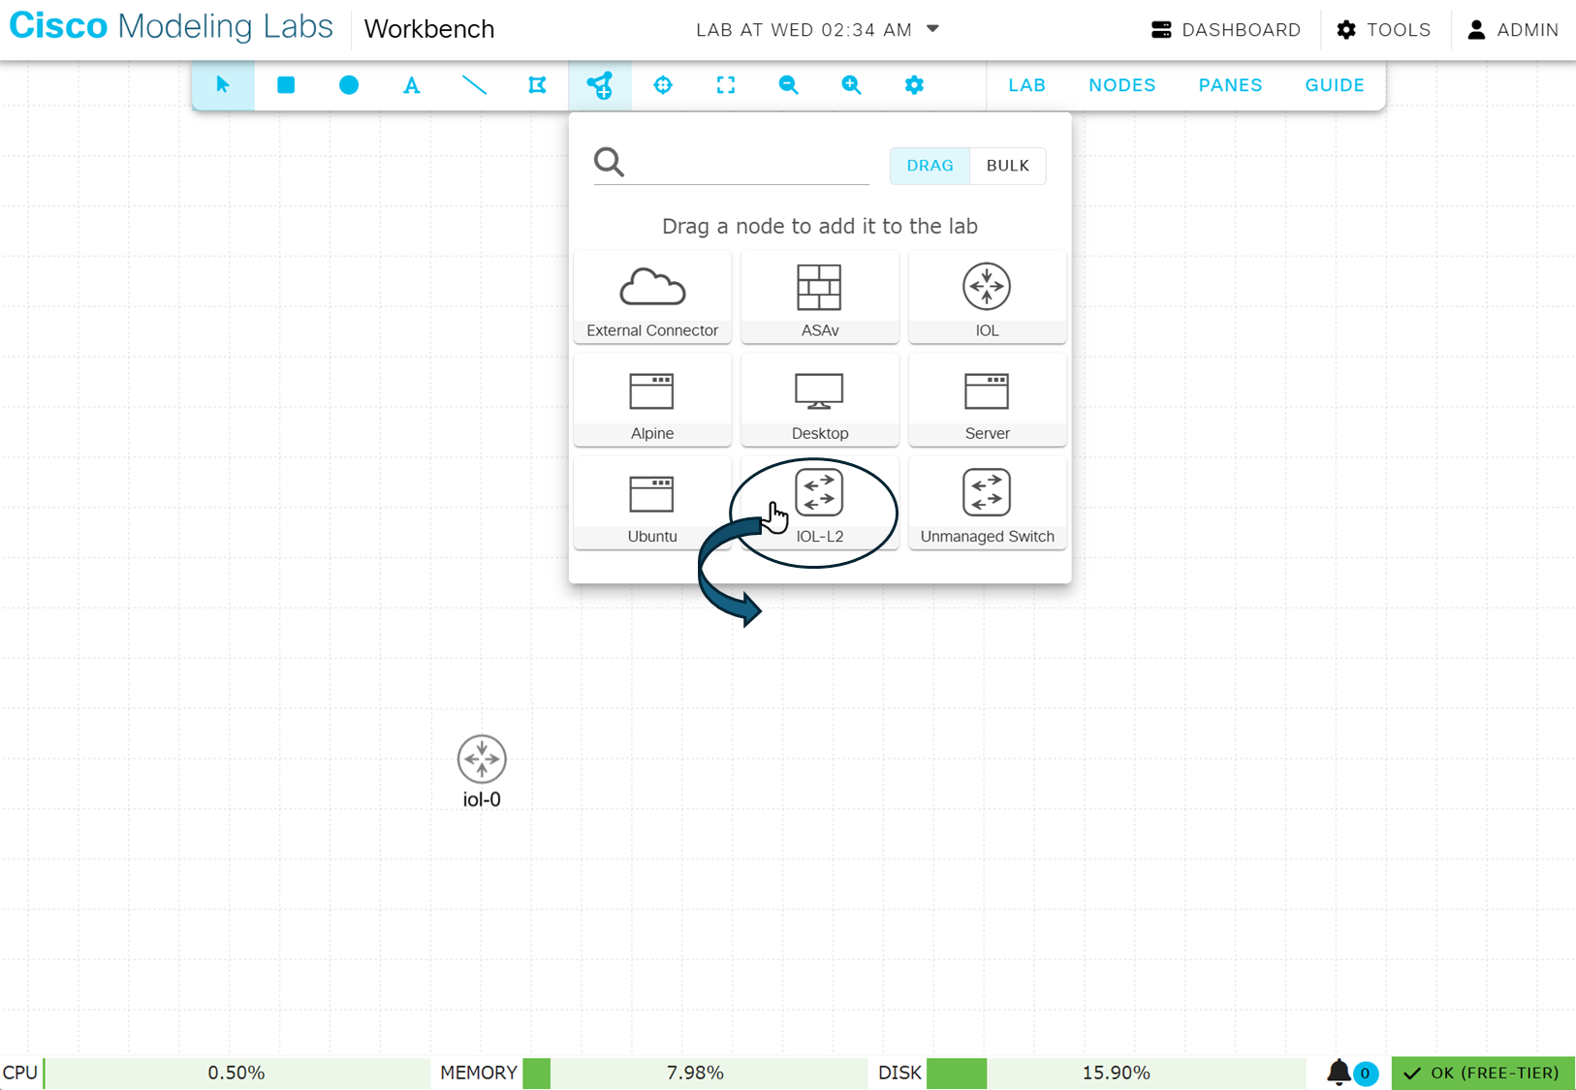This screenshot has width=1576, height=1090.
Task: Choose the ellipse annotation tool
Action: pos(349,85)
